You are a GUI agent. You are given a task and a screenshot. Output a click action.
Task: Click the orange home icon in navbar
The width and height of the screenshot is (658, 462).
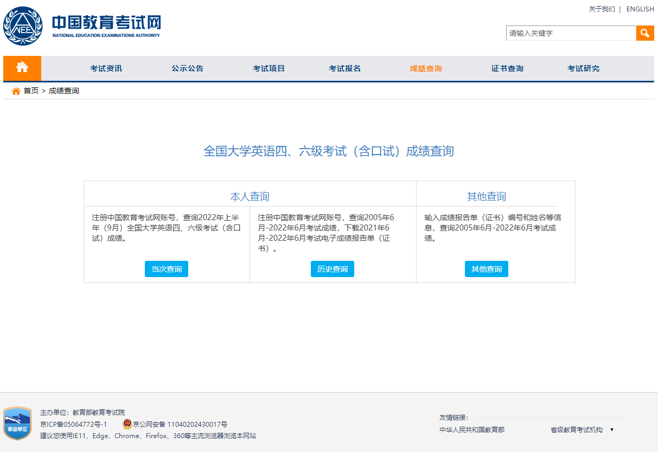22,68
